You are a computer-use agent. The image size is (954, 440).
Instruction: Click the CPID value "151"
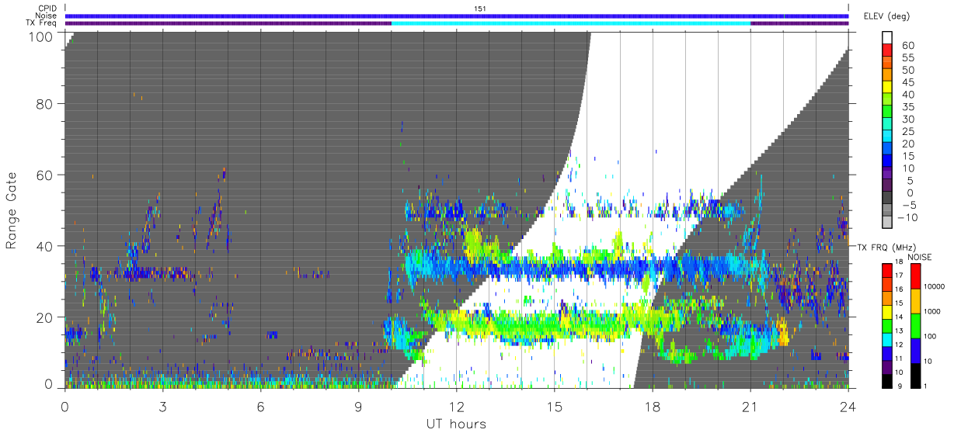pos(480,9)
